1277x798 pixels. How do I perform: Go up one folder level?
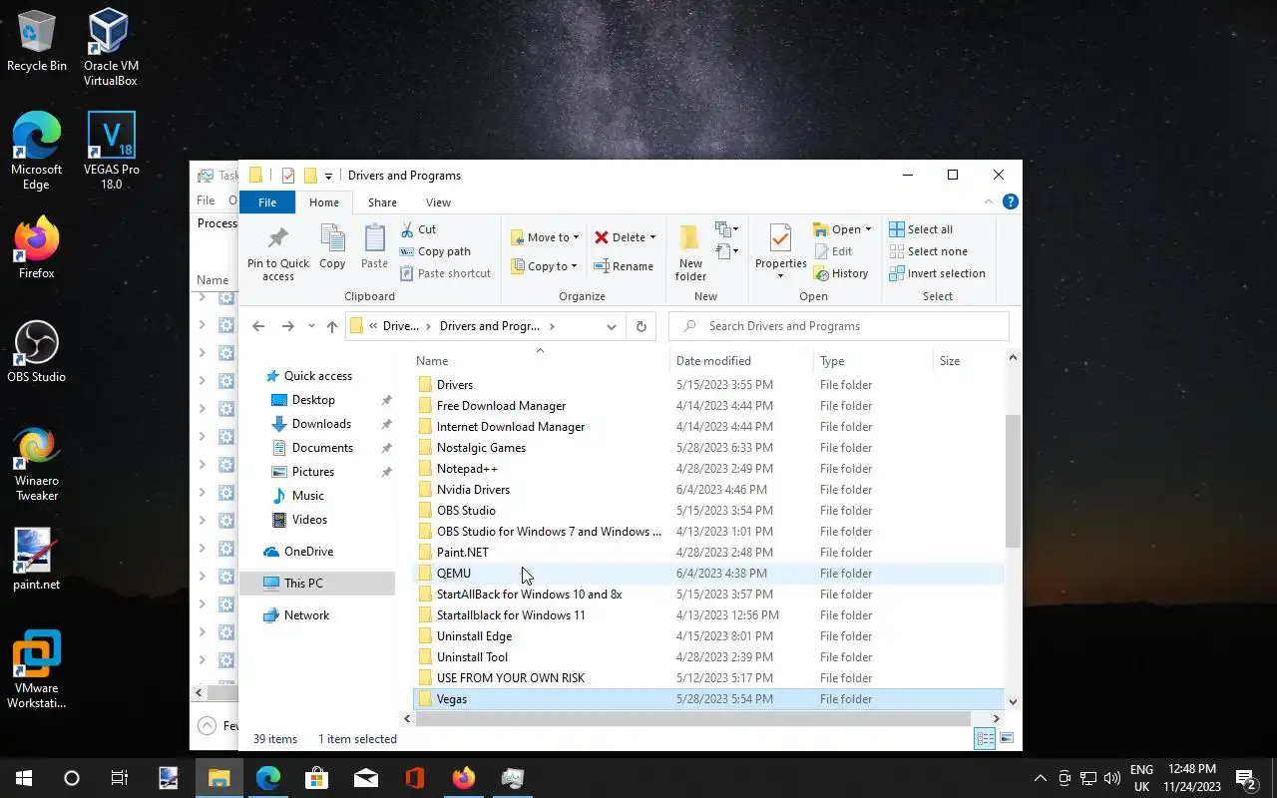click(x=332, y=326)
